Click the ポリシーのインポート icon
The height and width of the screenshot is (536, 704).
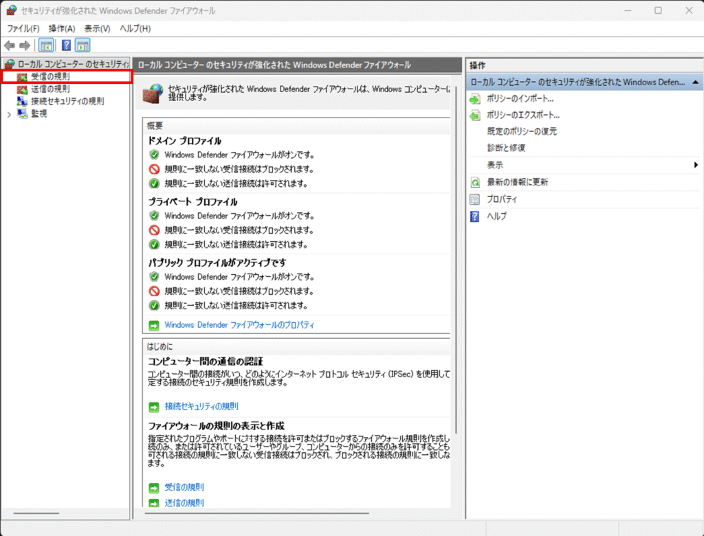(474, 99)
